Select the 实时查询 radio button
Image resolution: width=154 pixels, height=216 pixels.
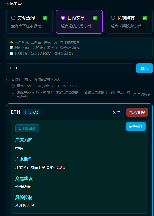point(13,18)
